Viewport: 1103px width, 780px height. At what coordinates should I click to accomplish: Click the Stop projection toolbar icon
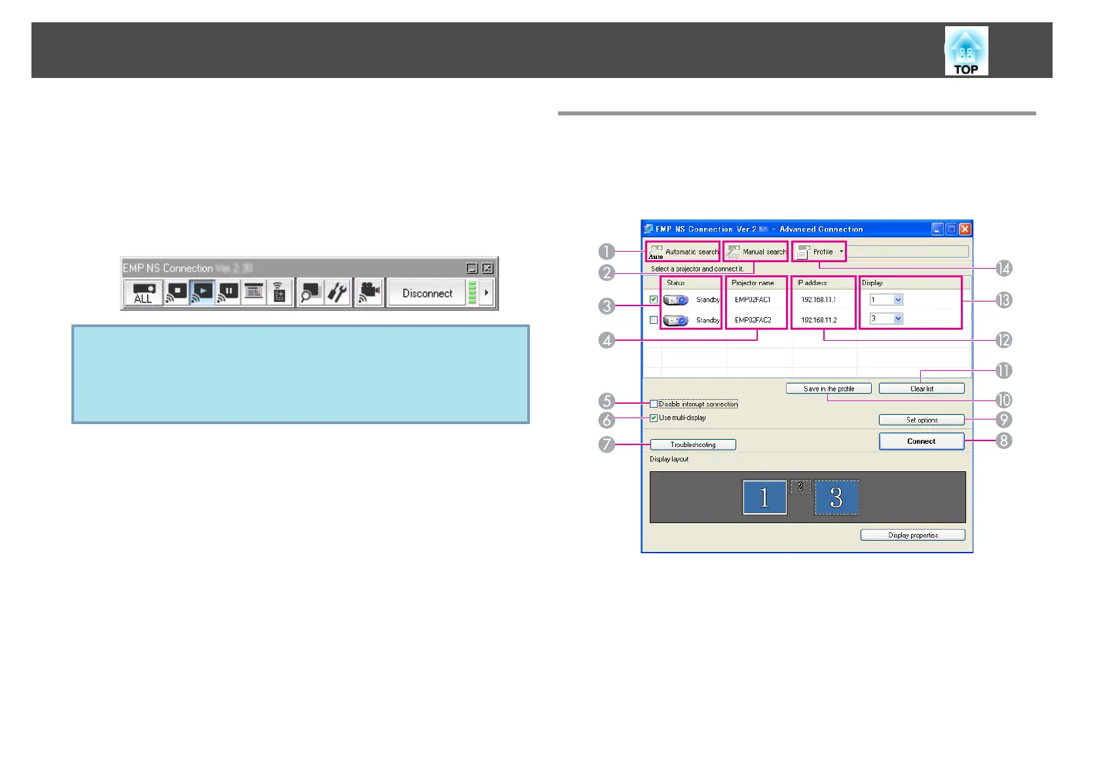tap(177, 292)
